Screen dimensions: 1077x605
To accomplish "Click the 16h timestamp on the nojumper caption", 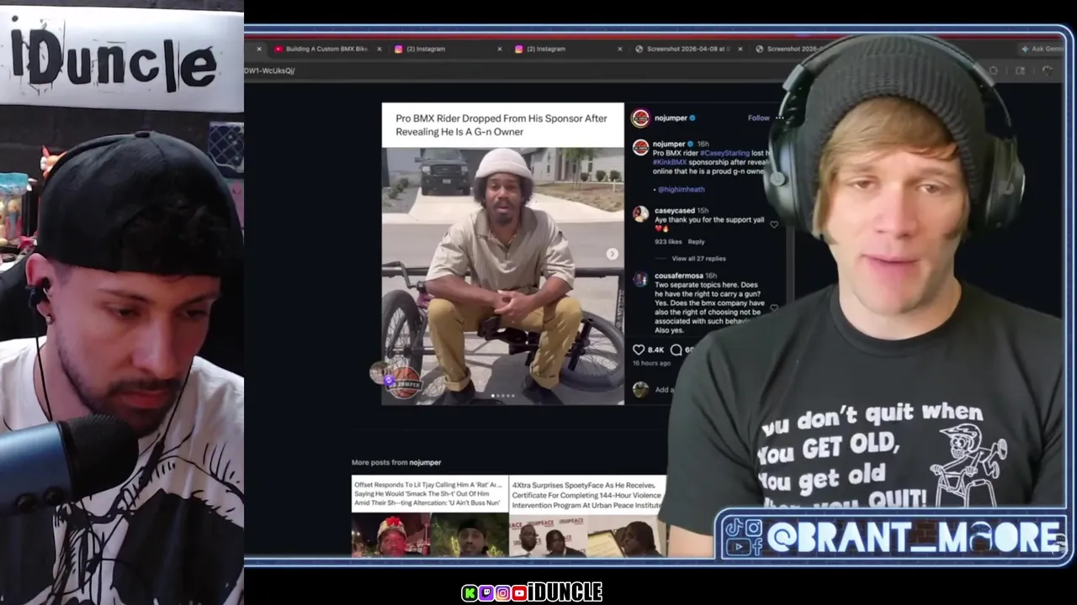I will tap(703, 144).
